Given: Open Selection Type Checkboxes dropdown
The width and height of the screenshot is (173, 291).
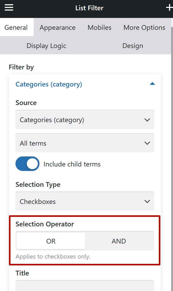Looking at the screenshot, I should coord(85,201).
